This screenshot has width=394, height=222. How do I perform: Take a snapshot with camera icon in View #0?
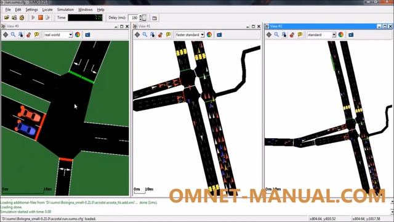[87, 35]
